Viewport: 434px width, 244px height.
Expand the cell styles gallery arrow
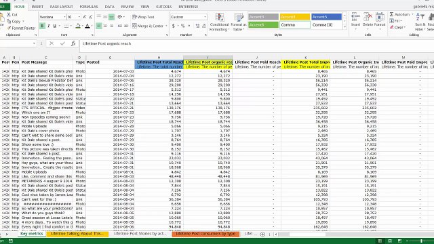[x=344, y=27]
